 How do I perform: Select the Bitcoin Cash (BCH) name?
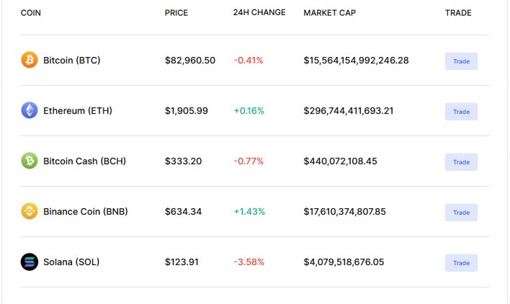click(x=84, y=161)
